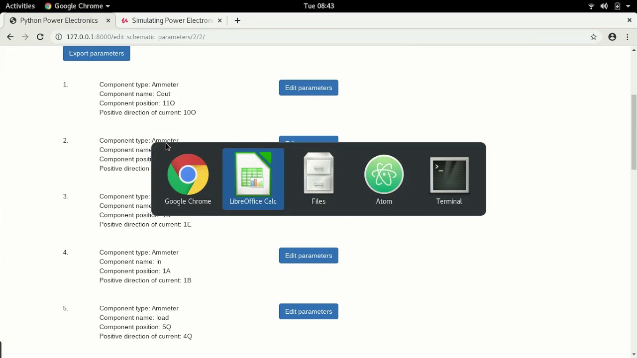The width and height of the screenshot is (637, 358).
Task: Click the Export parameters button
Action: [97, 53]
